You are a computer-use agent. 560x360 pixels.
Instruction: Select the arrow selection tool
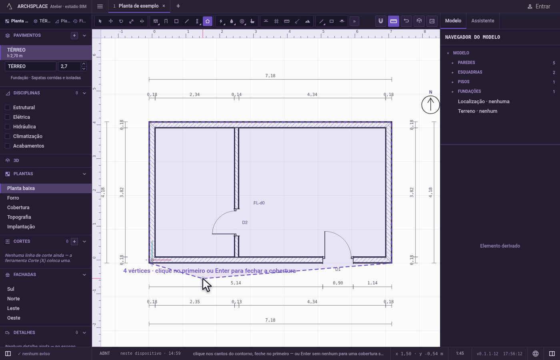click(100, 21)
